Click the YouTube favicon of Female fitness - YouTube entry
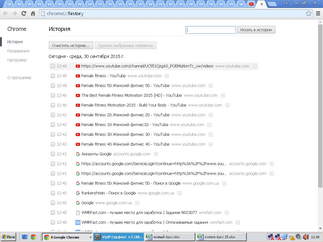 tap(78, 76)
